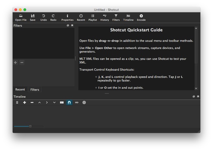Click the Open File toolbar icon
Screen dimensions: 213x151
coord(21,18)
